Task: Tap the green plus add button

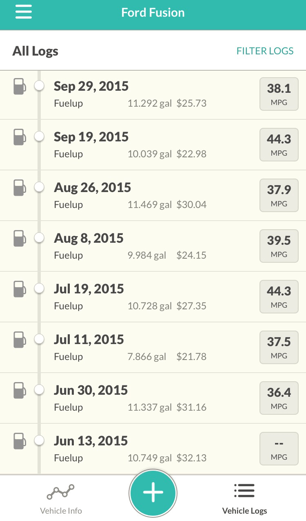Action: click(153, 493)
